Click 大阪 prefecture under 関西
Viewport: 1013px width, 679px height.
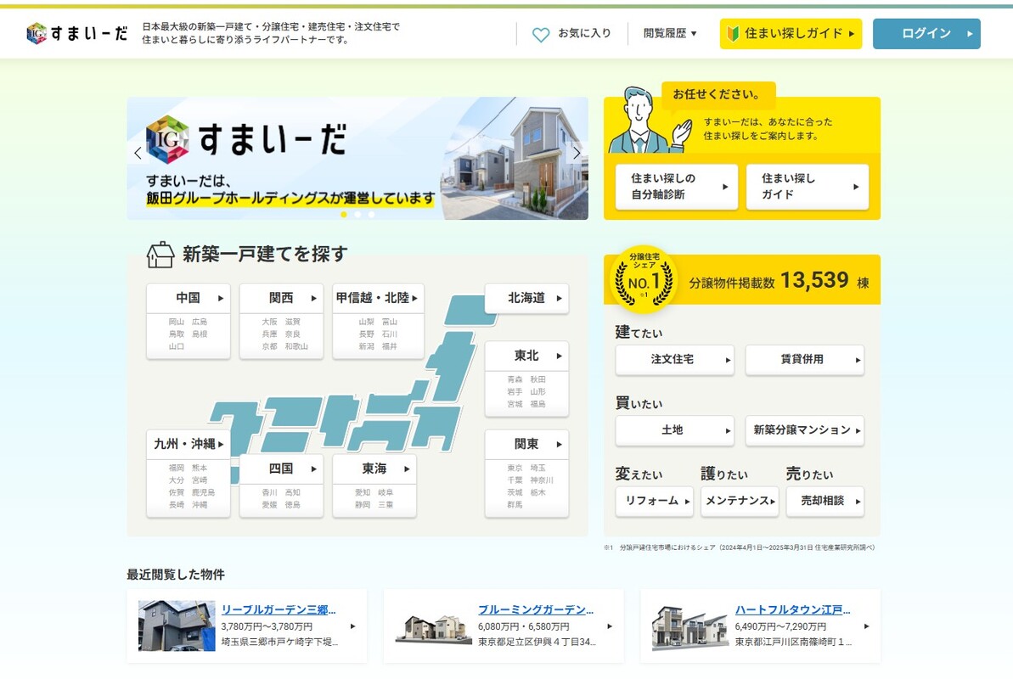pyautogui.click(x=269, y=322)
